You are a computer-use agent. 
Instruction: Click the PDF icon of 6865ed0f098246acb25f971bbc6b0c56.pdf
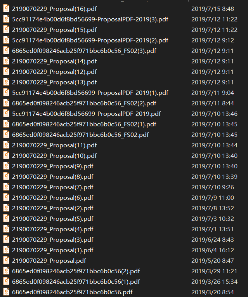(x=6, y=292)
